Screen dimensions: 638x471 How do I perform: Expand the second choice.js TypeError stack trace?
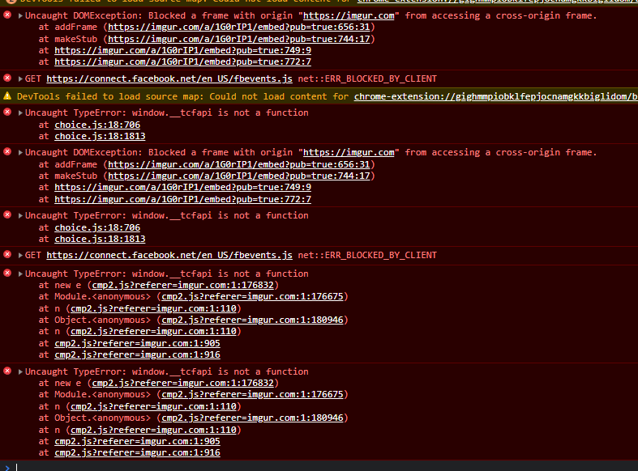[20, 215]
